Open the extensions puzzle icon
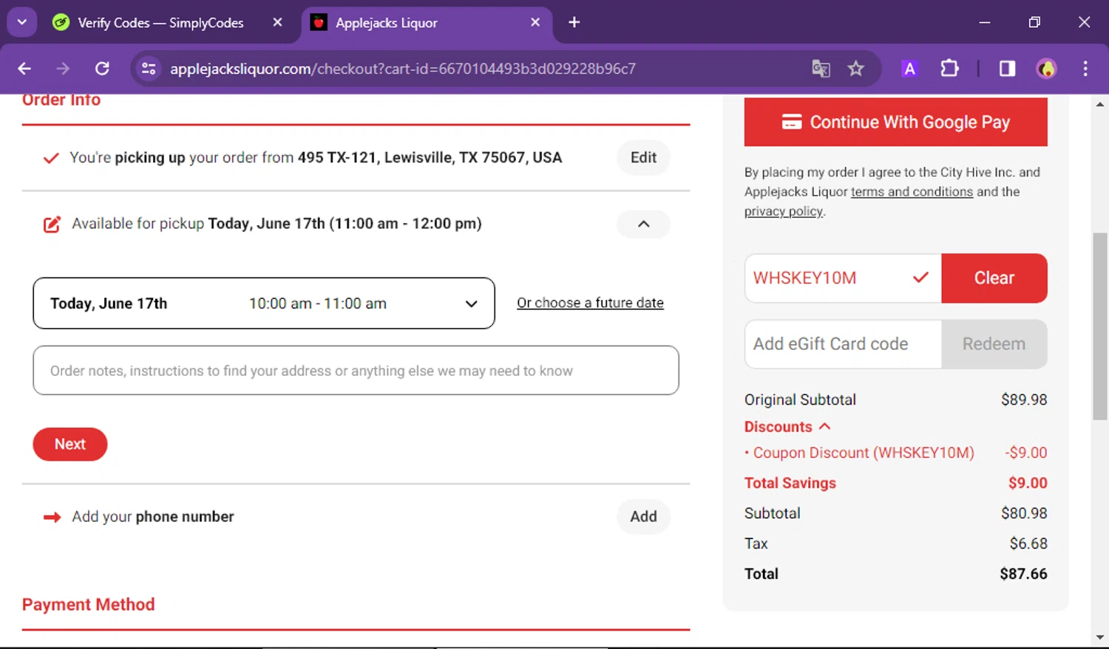1109x649 pixels. [x=949, y=69]
